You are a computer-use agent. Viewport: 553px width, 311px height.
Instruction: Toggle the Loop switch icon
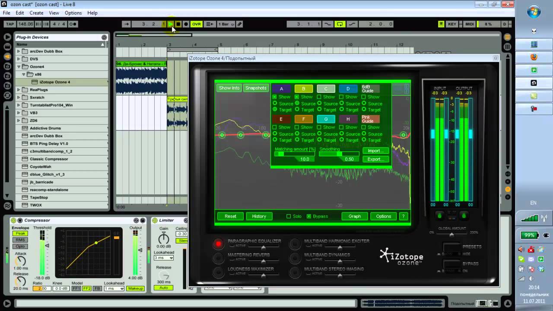pyautogui.click(x=340, y=24)
